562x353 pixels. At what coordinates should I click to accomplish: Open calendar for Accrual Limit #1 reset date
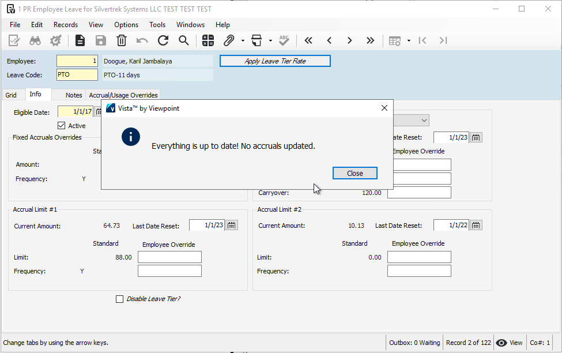(x=232, y=226)
